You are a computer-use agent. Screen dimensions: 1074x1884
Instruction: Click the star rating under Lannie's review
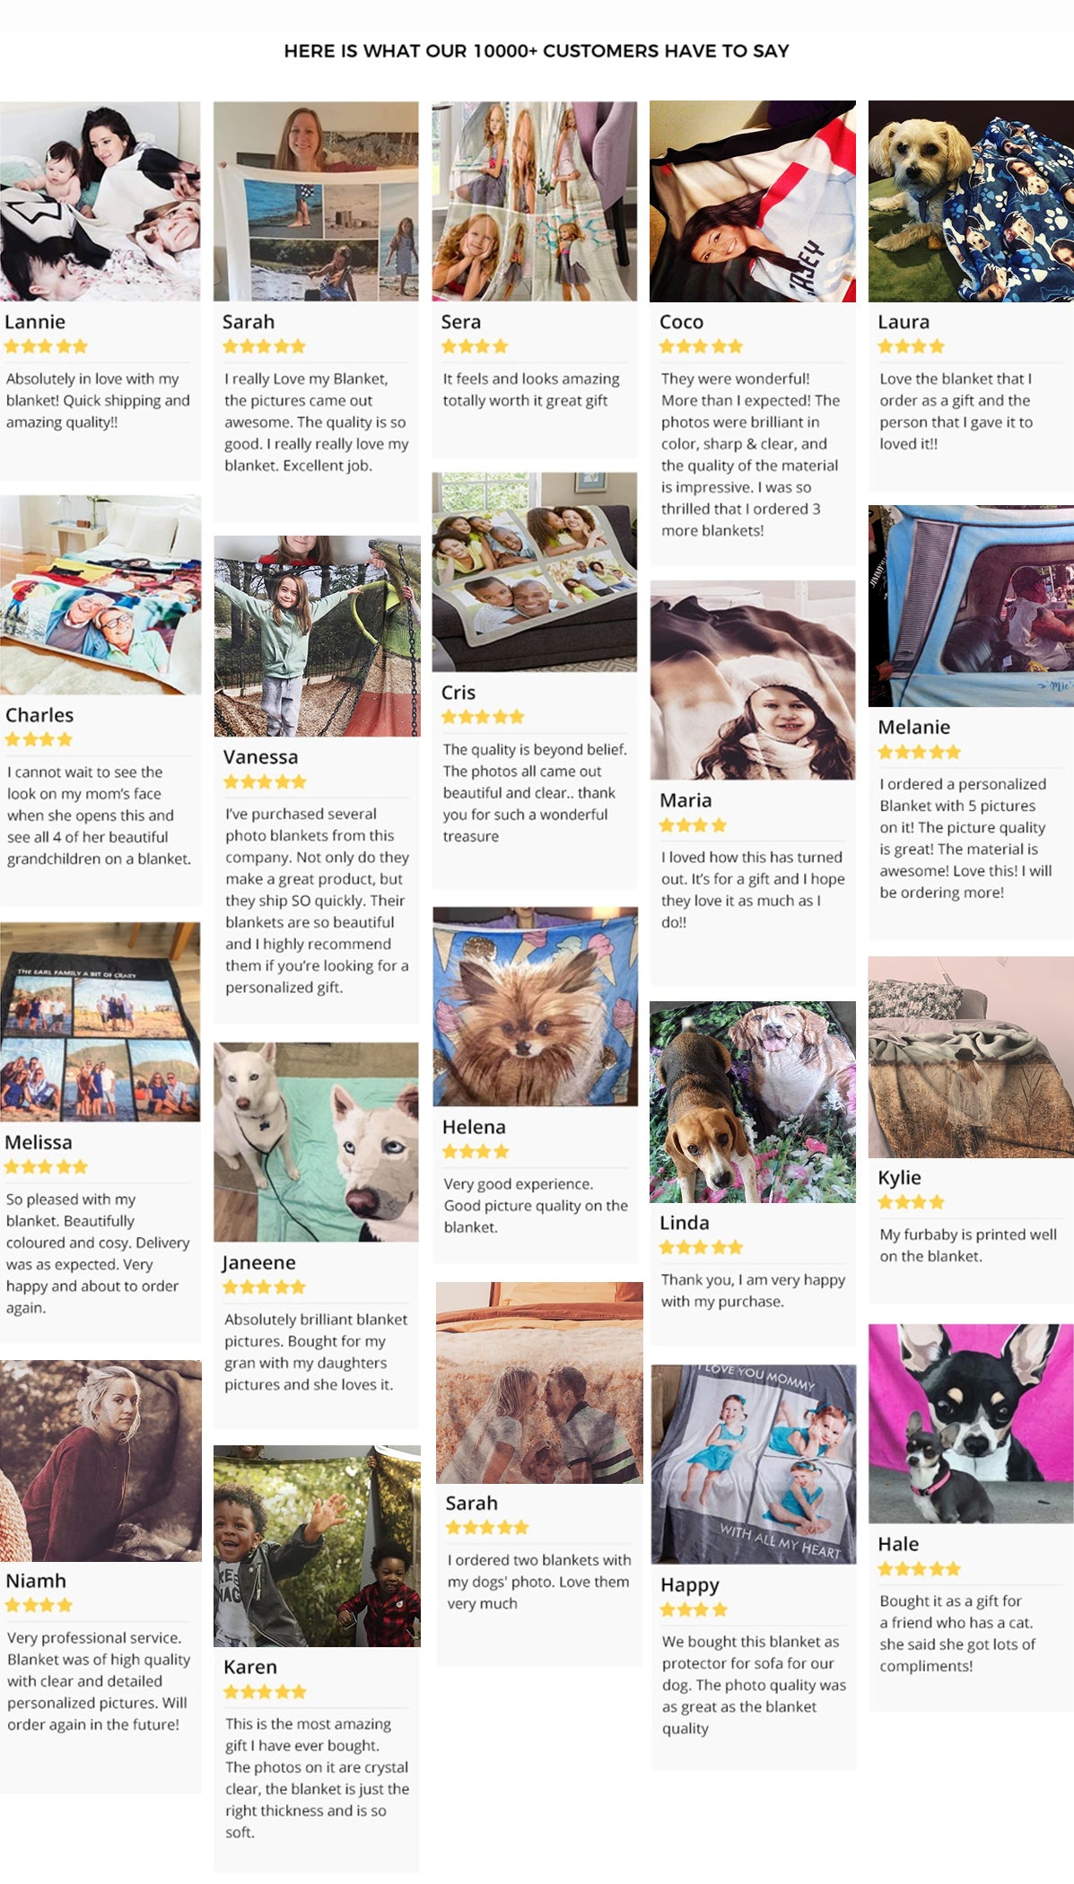(x=46, y=346)
